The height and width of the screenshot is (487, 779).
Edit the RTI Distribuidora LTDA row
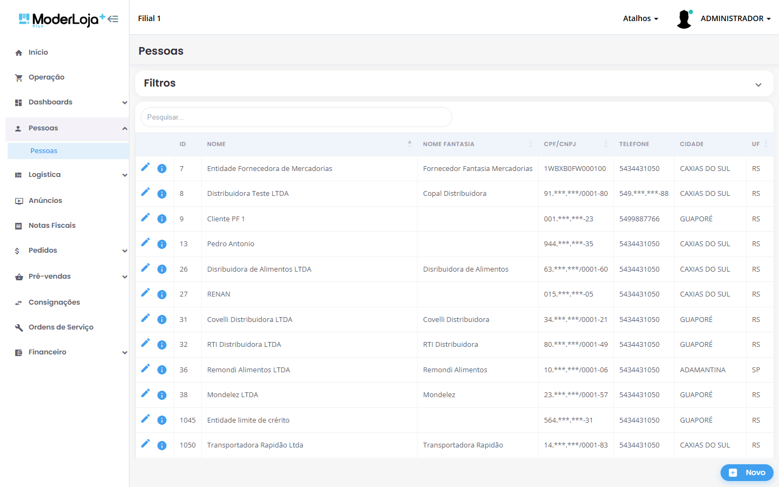click(146, 343)
